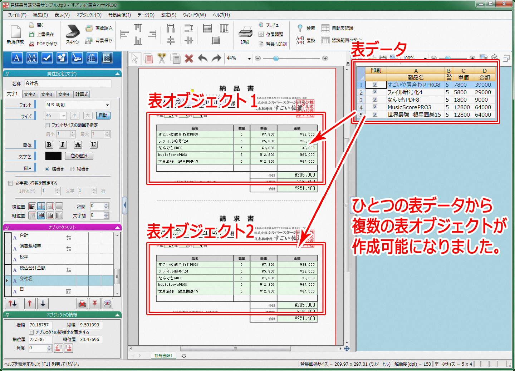The height and width of the screenshot is (371, 515).
Task: Select the scissors cut tool
Action: coord(162,58)
